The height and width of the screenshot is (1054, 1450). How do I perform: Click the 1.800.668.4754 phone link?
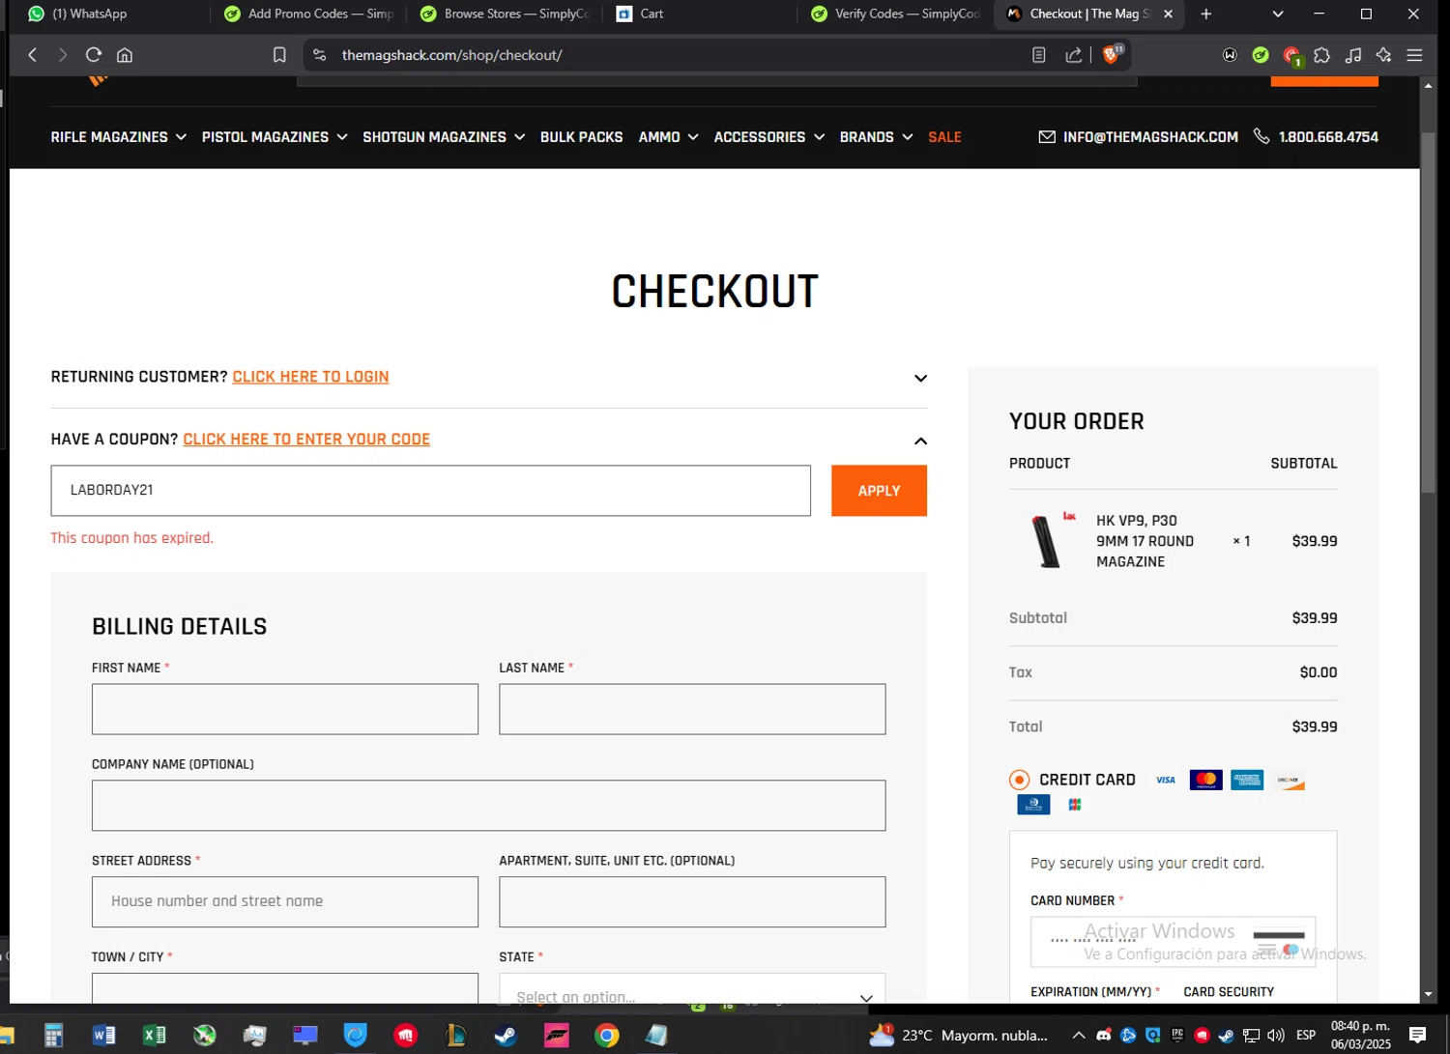(1328, 137)
